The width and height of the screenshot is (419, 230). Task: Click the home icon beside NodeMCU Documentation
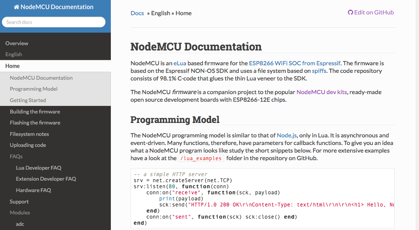tap(16, 7)
